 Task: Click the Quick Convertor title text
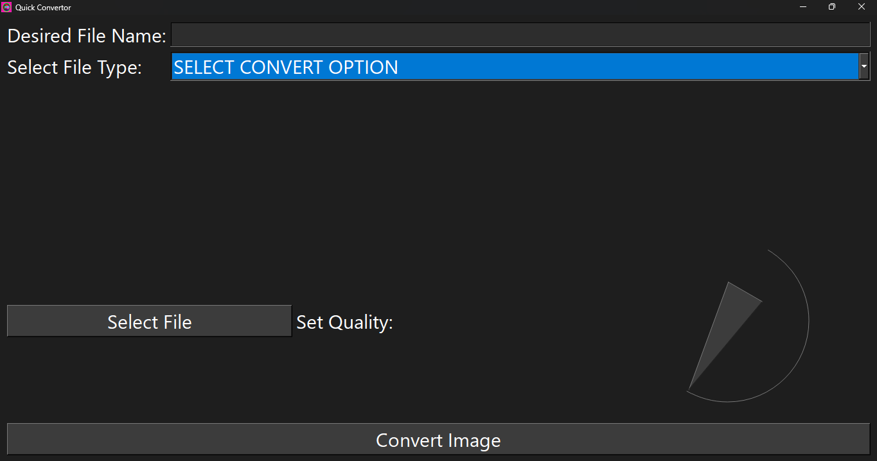[x=43, y=8]
